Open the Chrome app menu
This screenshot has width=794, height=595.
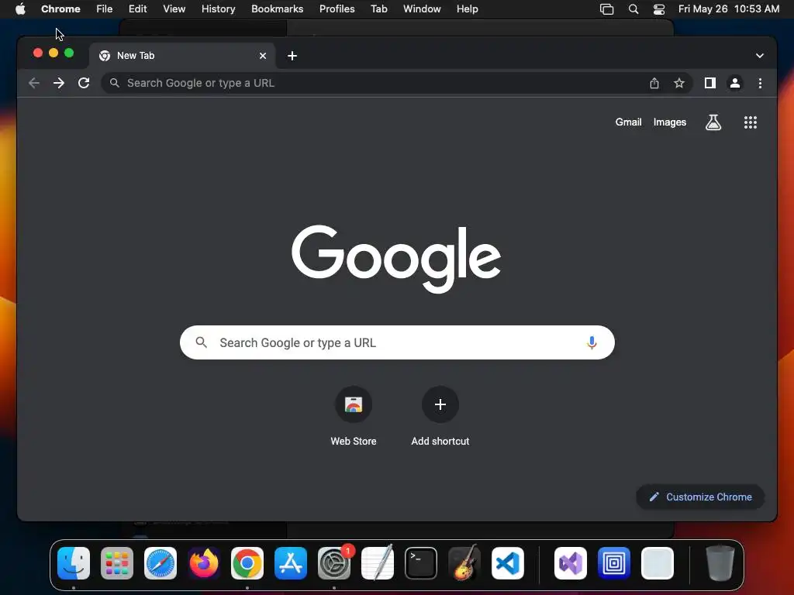60,9
